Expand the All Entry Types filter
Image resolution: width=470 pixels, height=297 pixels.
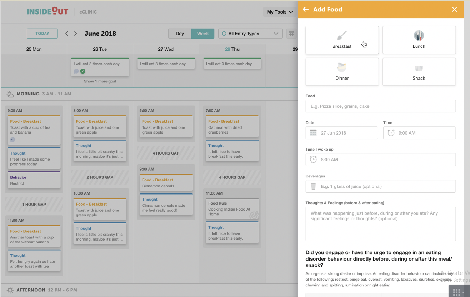250,34
